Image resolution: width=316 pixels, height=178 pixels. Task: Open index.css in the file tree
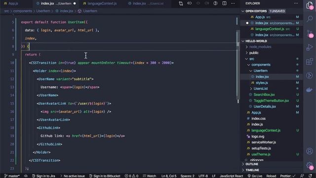(x=258, y=119)
